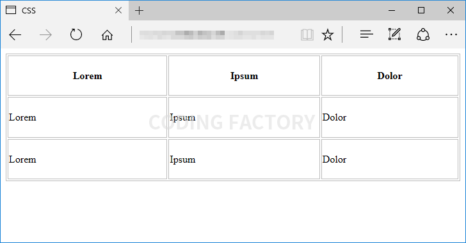Add this page to favorites
Screen dimensions: 466x243
pyautogui.click(x=328, y=35)
